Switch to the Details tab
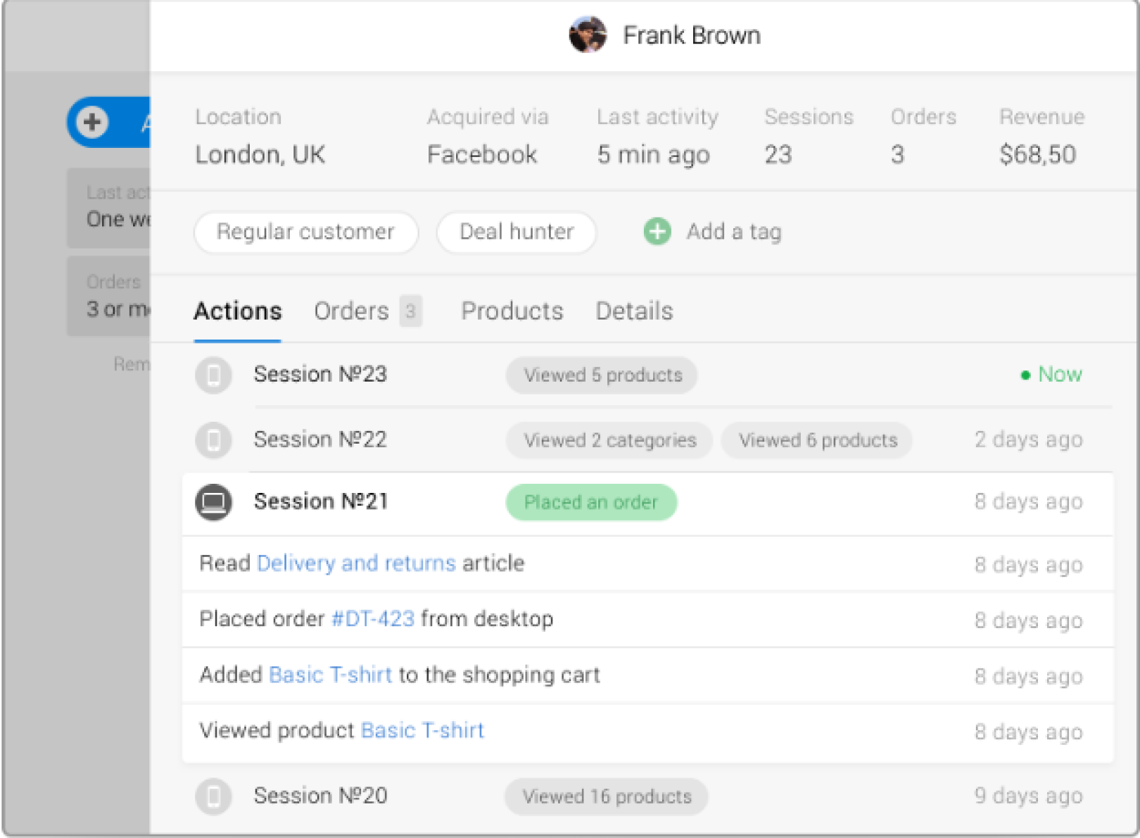 pos(634,311)
